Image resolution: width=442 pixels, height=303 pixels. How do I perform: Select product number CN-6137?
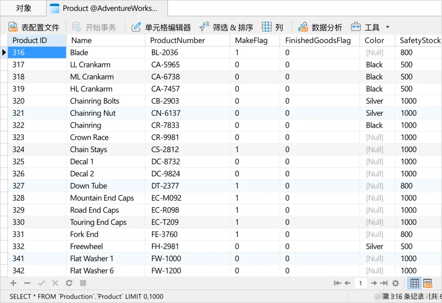188,113
